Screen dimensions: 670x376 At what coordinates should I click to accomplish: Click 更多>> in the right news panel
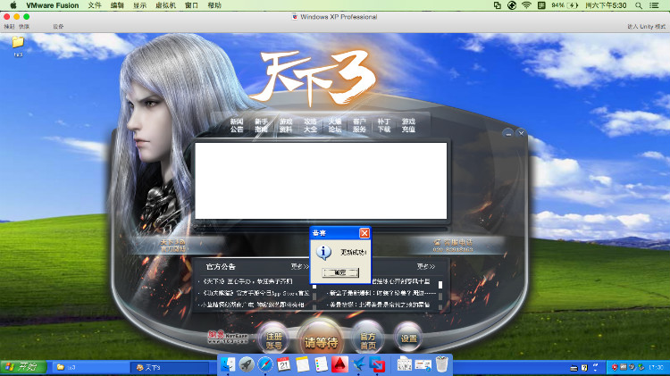click(425, 266)
